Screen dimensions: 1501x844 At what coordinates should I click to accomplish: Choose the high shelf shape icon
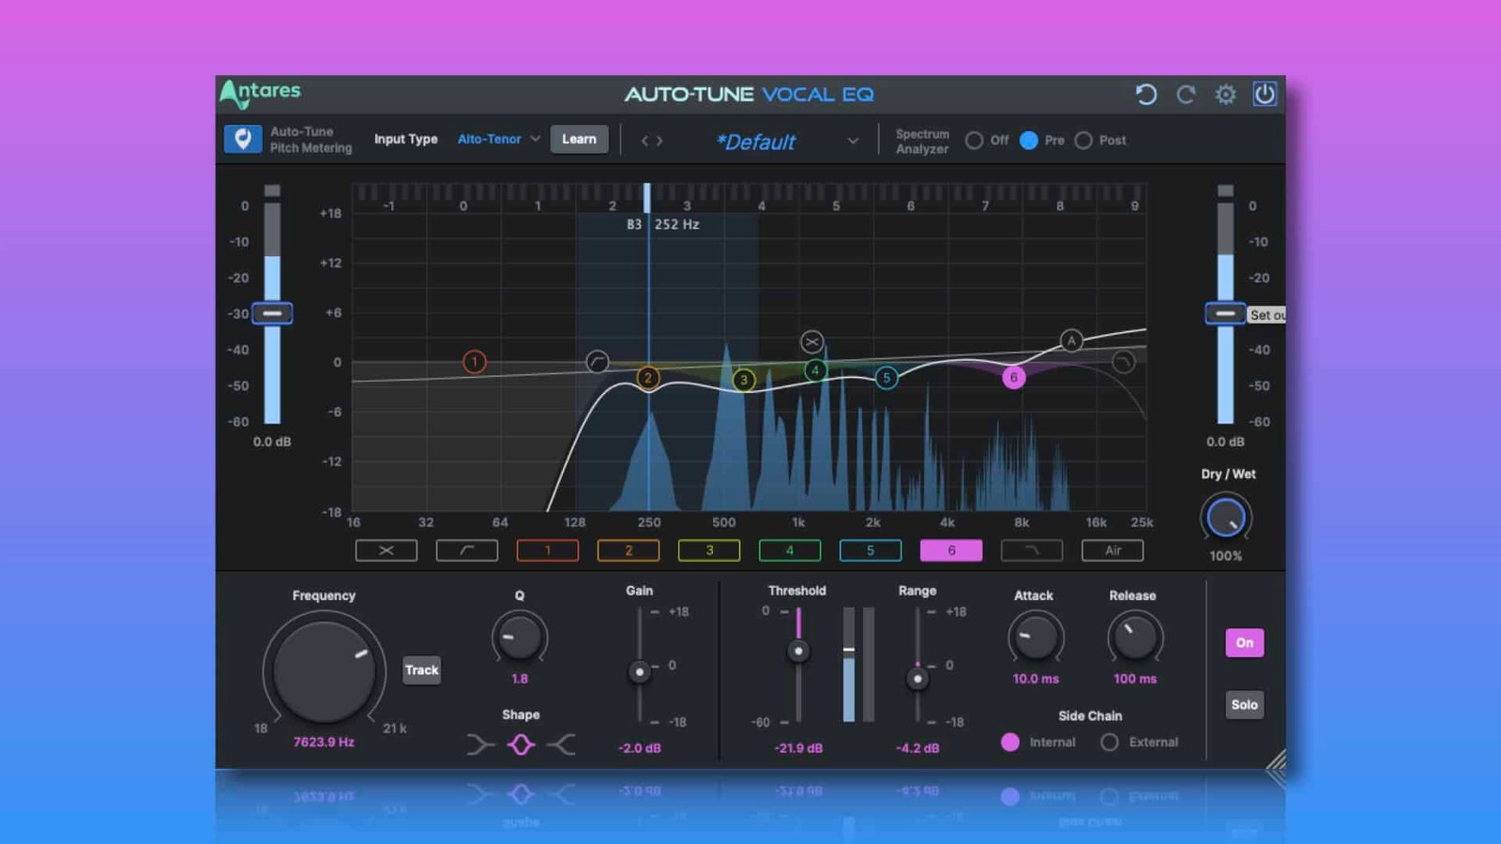(x=561, y=745)
